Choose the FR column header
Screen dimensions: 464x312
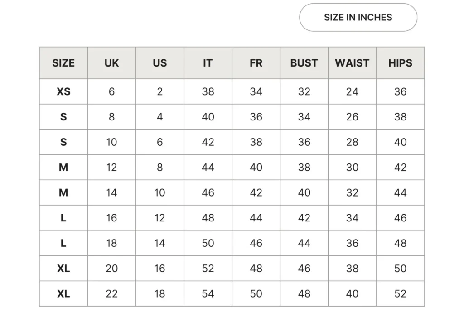point(256,63)
